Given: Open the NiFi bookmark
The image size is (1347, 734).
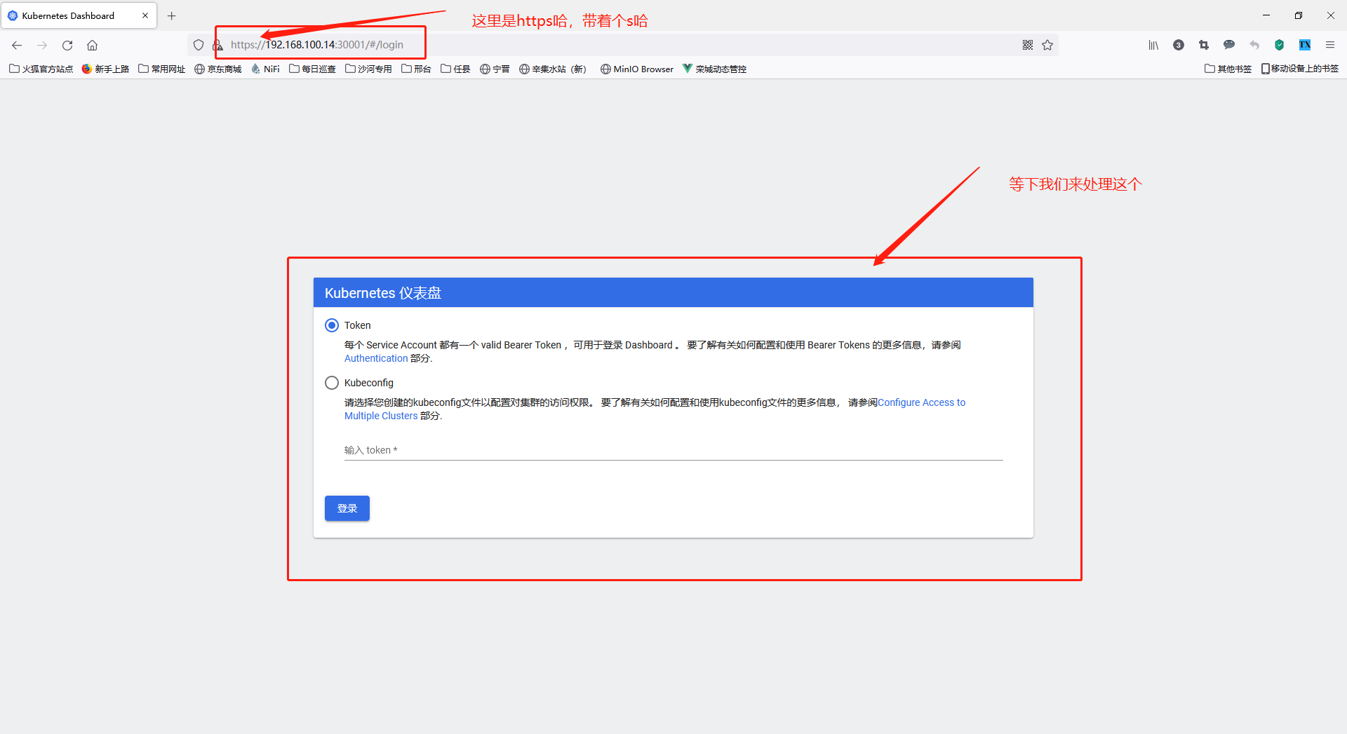Looking at the screenshot, I should tap(266, 69).
